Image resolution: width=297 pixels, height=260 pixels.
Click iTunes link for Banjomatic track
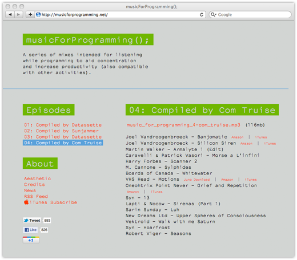[261, 137]
